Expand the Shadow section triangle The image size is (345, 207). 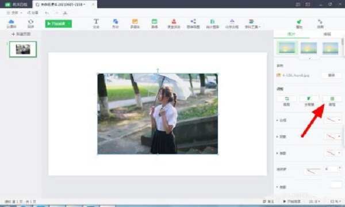tap(277, 137)
